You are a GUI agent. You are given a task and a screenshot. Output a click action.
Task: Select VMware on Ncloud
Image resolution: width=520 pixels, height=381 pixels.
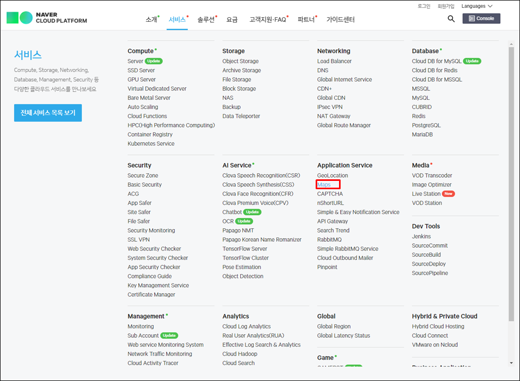(x=435, y=345)
